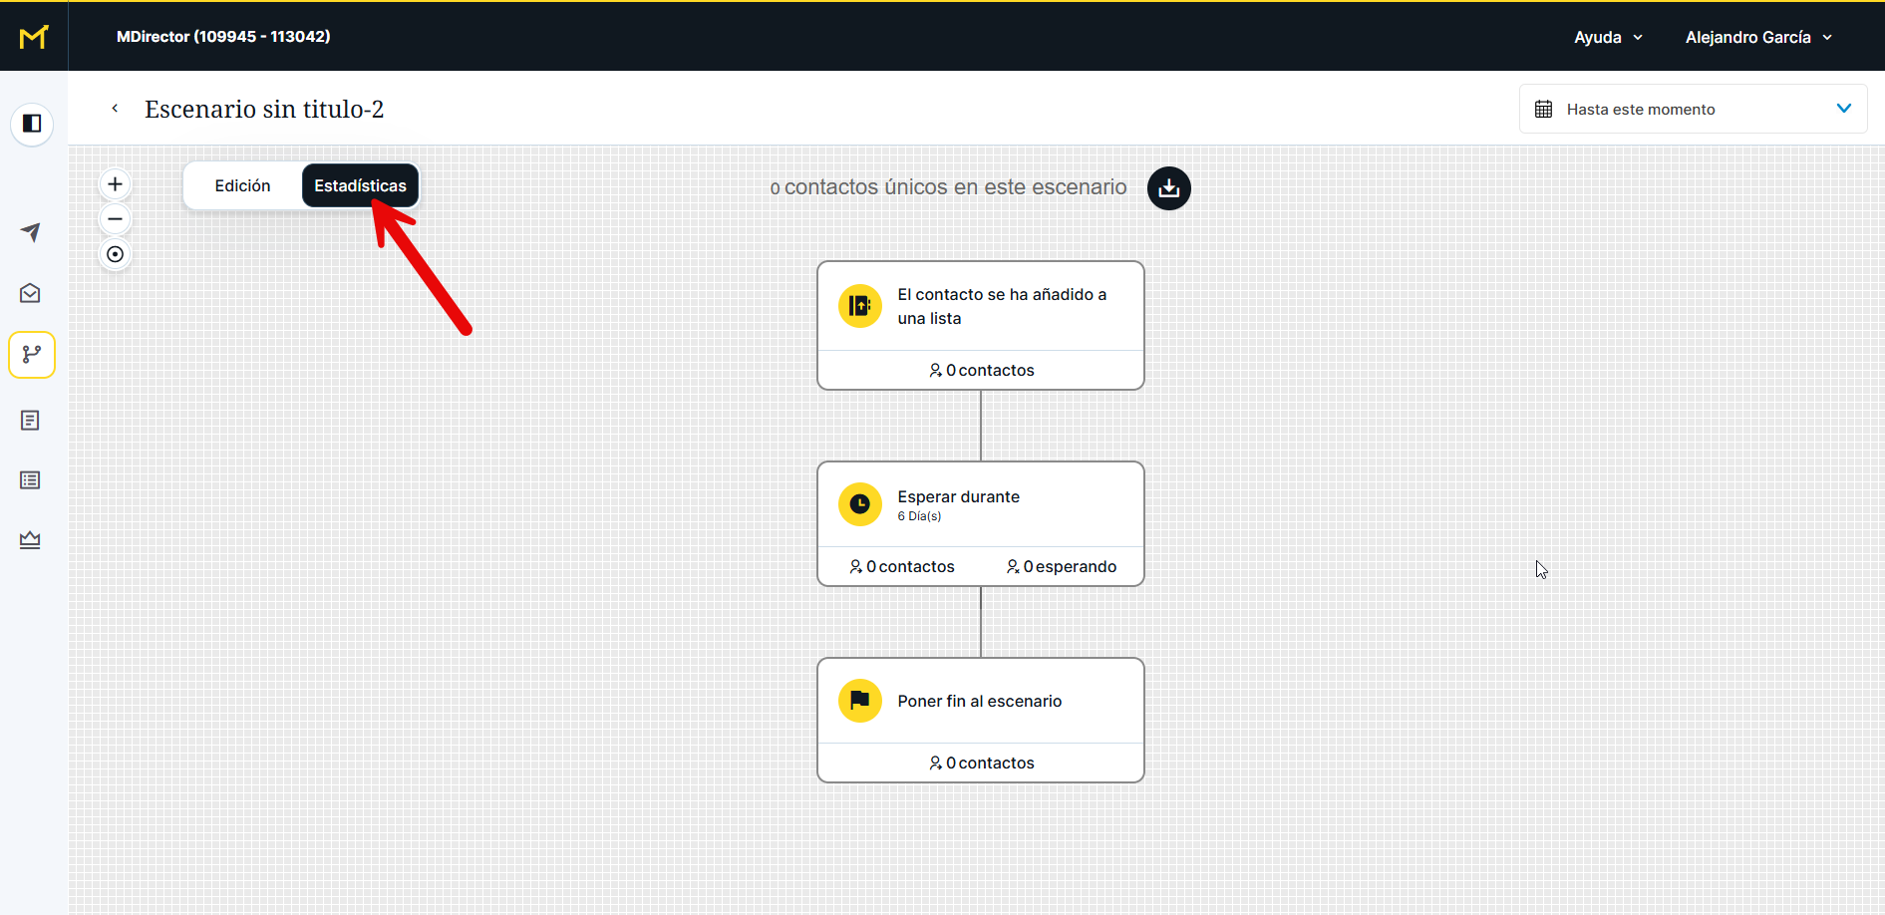Open the envelope email icon in sidebar
The width and height of the screenshot is (1885, 915).
[x=31, y=293]
